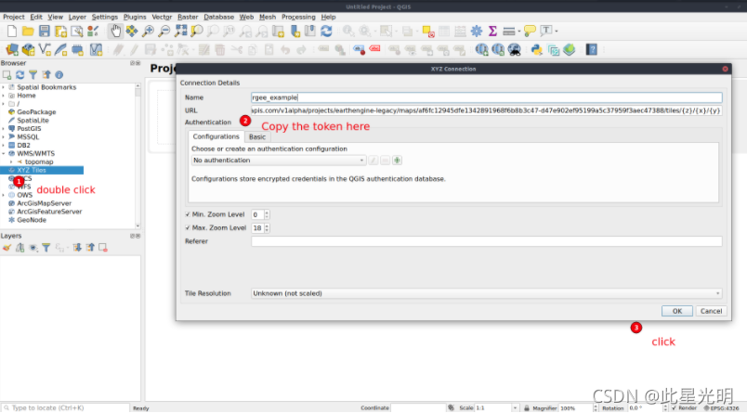The height and width of the screenshot is (413, 747).
Task: Click the Deselect Features icon
Action: [428, 32]
